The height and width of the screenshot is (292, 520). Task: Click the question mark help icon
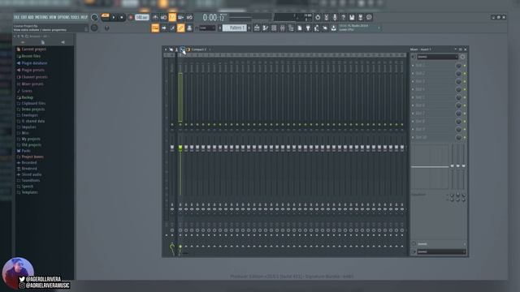pyautogui.click(x=343, y=17)
